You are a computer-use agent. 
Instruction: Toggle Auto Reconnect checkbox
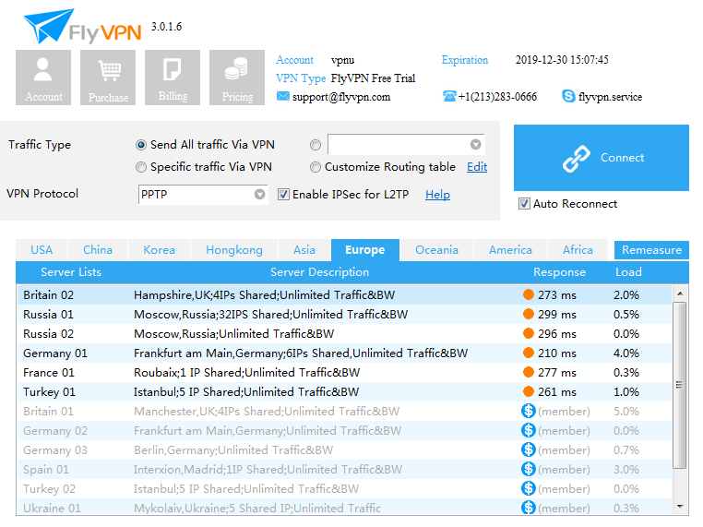coord(524,204)
